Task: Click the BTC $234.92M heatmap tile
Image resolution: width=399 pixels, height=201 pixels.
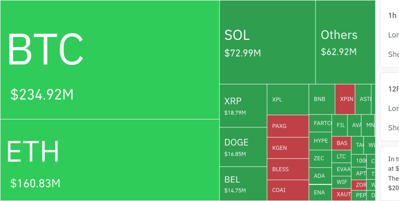Action: pyautogui.click(x=109, y=60)
